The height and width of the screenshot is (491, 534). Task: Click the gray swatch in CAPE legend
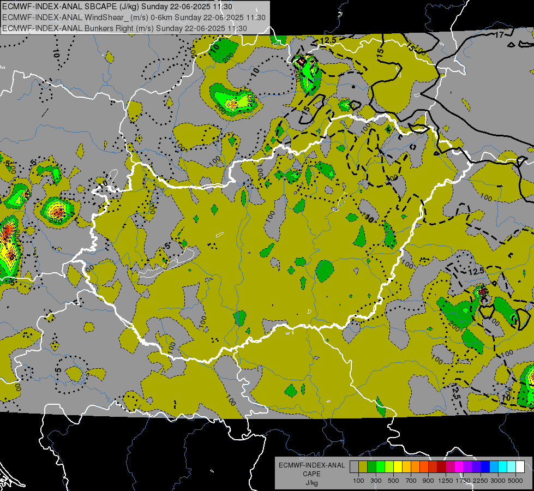click(x=354, y=467)
